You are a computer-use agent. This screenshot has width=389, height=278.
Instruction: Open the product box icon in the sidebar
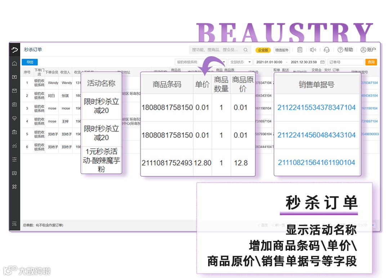[x=14, y=91]
